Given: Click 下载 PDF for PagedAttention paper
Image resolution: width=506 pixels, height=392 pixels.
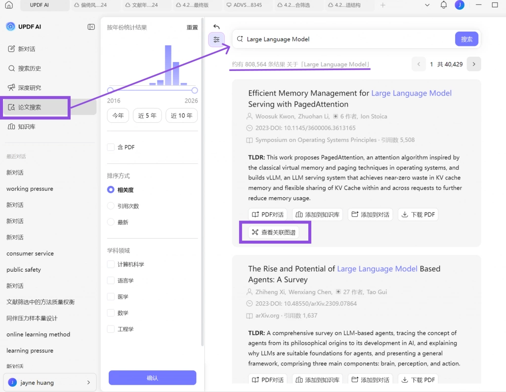Looking at the screenshot, I should (x=418, y=214).
